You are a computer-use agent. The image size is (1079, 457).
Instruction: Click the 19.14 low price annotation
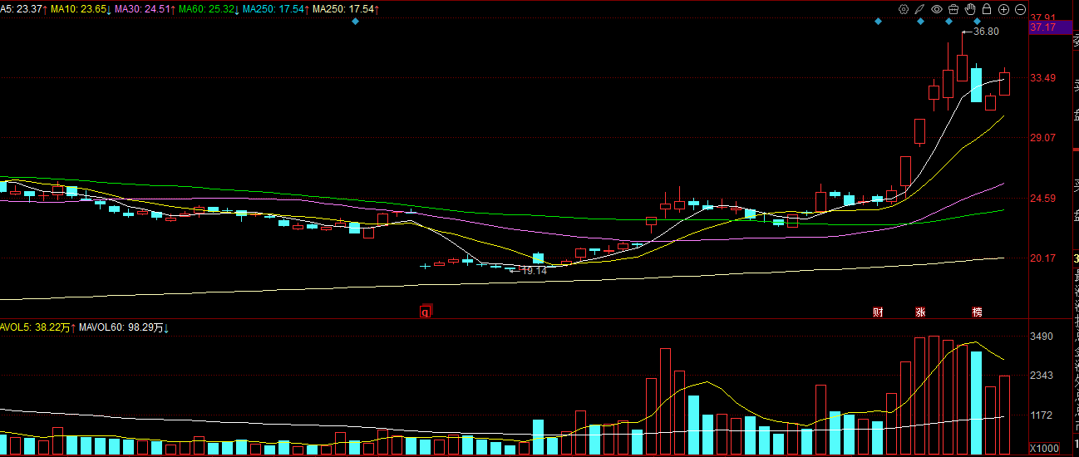click(x=535, y=271)
